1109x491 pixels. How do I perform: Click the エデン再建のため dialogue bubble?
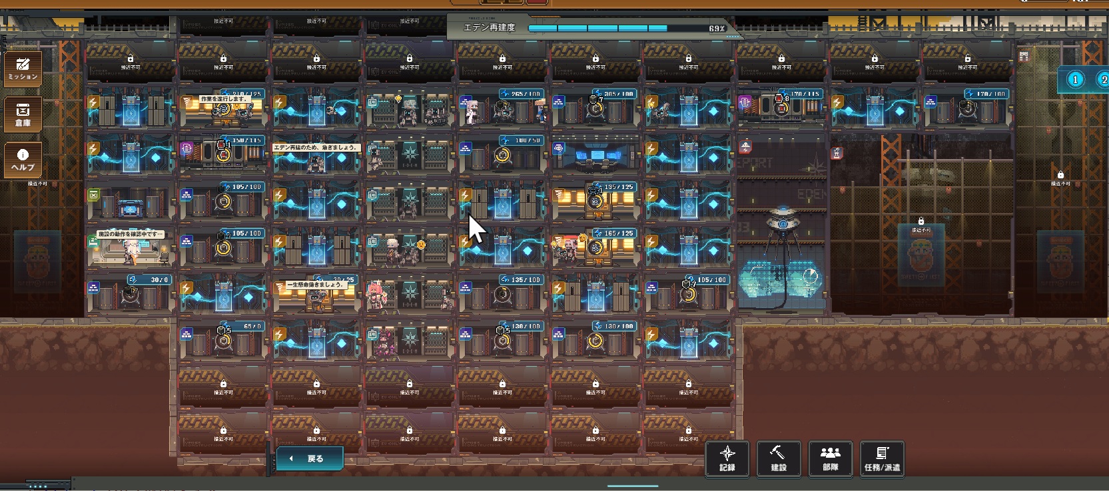tap(316, 147)
